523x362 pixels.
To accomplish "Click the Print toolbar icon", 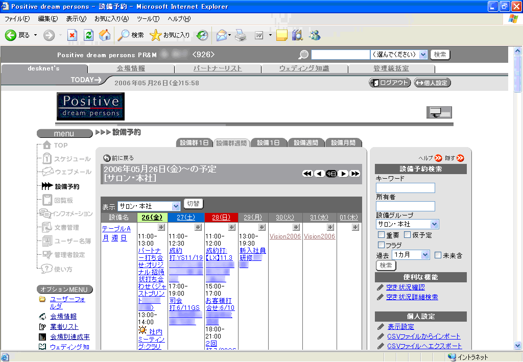I will (x=241, y=35).
